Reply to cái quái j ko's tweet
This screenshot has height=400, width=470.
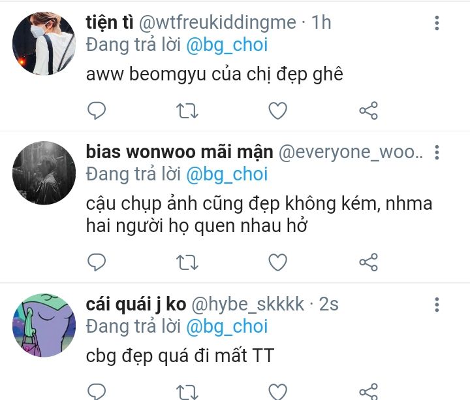[x=97, y=392]
